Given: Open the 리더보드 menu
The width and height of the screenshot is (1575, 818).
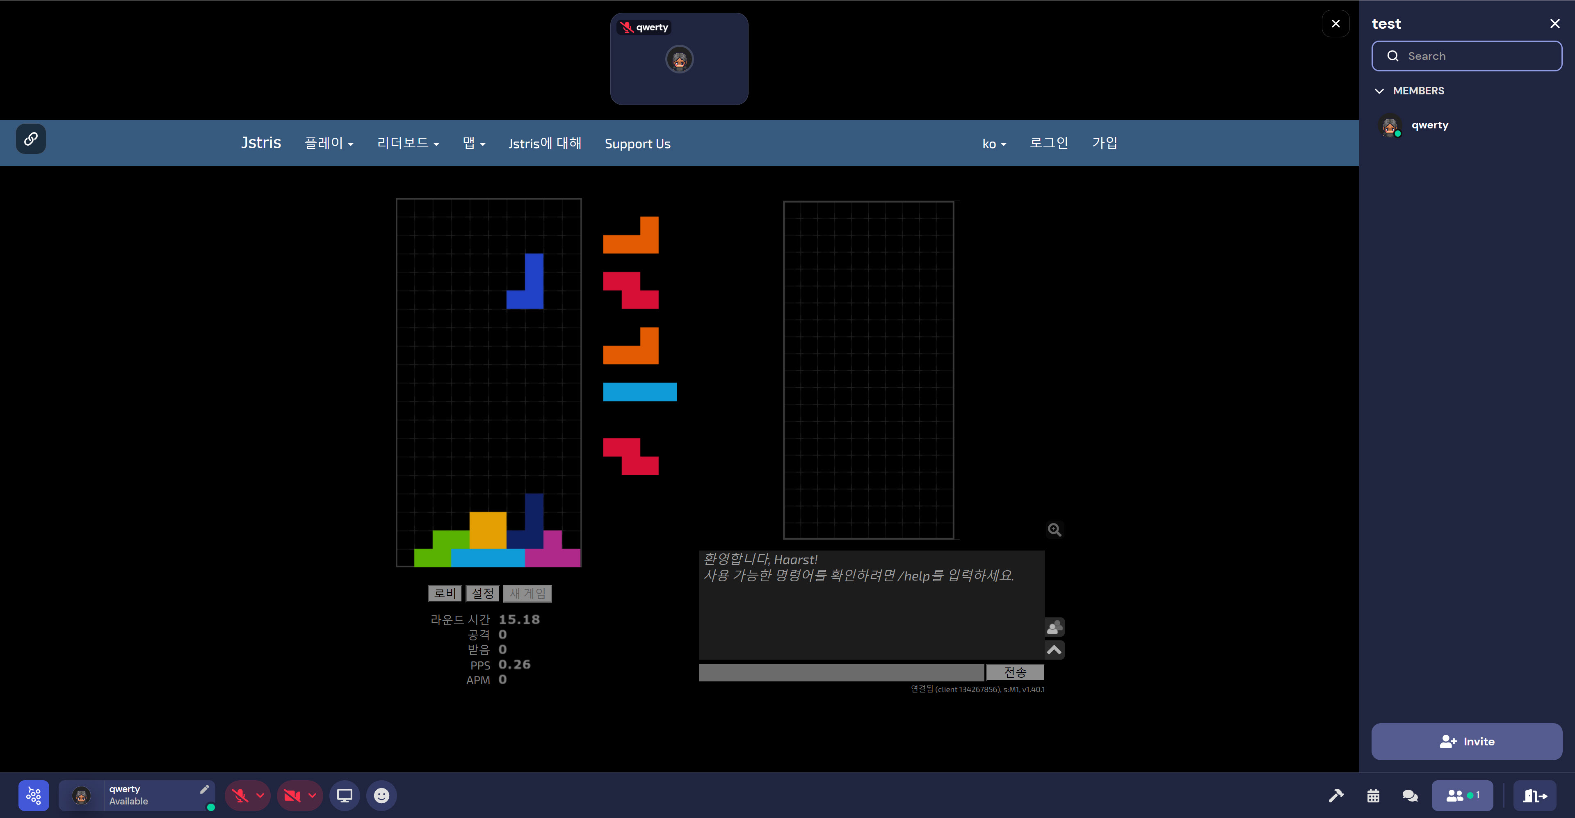Looking at the screenshot, I should tap(407, 144).
